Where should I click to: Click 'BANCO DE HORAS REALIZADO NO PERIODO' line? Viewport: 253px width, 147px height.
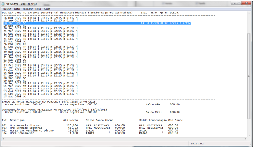click(x=49, y=102)
